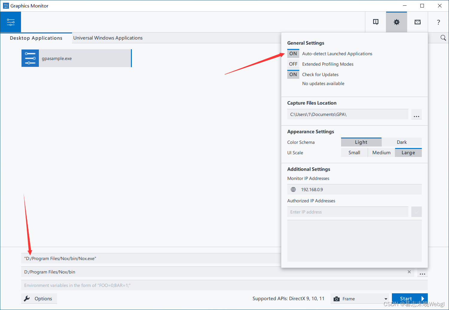
Task: Click the Start button
Action: coord(410,299)
